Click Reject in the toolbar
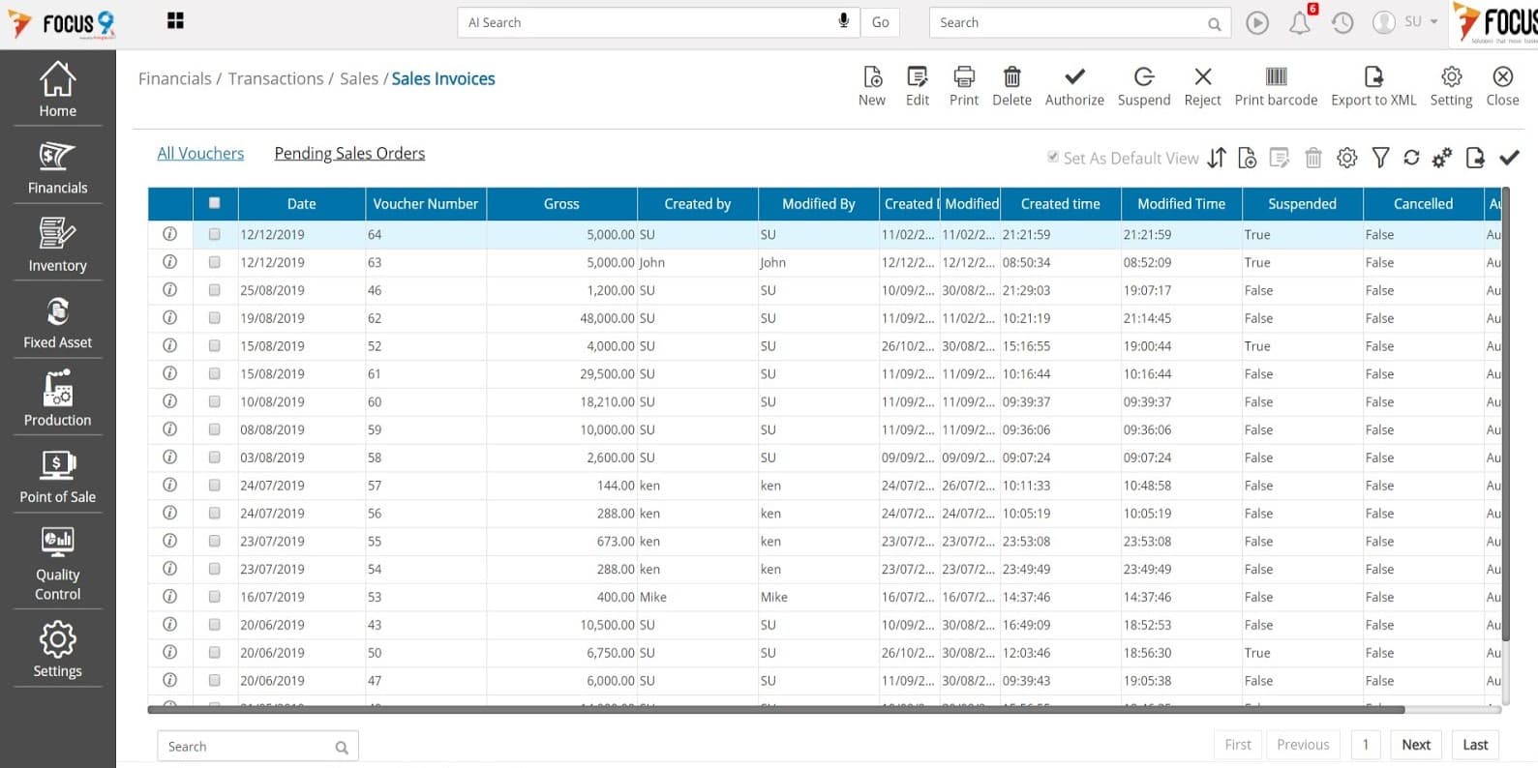Screen dimensions: 1538x768 [x=1203, y=86]
